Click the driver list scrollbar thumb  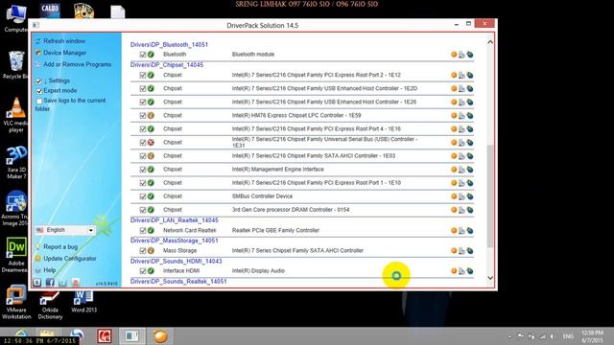tap(490, 195)
